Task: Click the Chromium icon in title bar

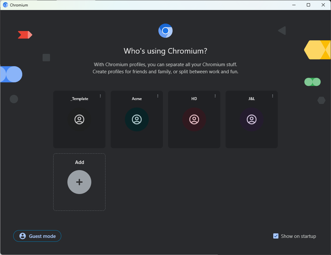Action: (x=5, y=5)
